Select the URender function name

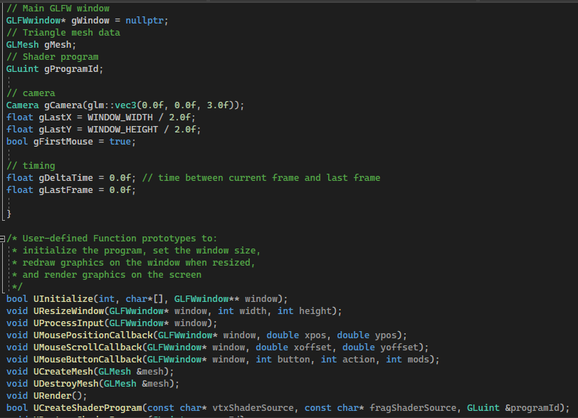tap(53, 395)
